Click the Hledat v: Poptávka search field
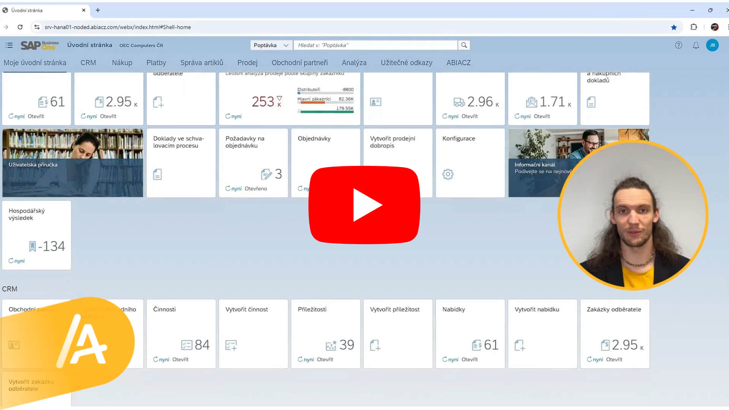The height and width of the screenshot is (410, 729). tap(376, 45)
